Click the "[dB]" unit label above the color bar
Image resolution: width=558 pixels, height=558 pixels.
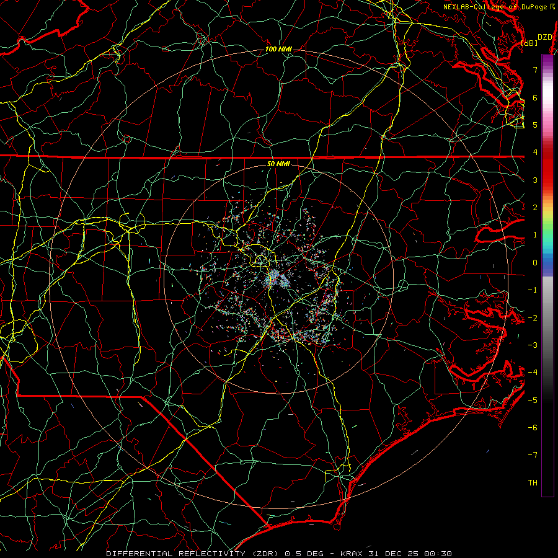[529, 43]
